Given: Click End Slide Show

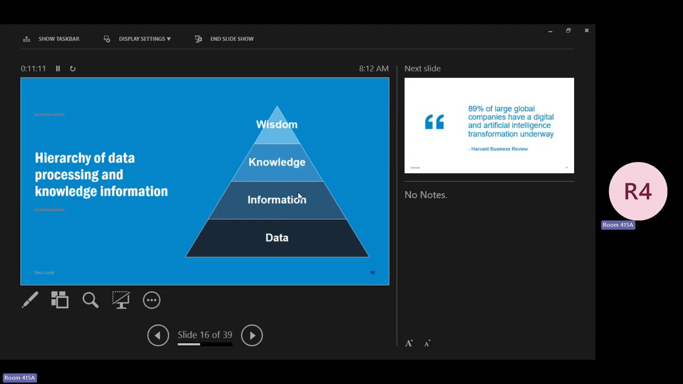Looking at the screenshot, I should pyautogui.click(x=232, y=39).
